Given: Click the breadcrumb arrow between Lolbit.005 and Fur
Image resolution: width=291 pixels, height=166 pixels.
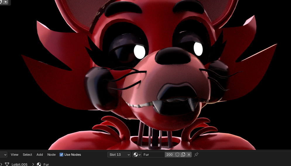Looking at the screenshot, I should (33, 164).
